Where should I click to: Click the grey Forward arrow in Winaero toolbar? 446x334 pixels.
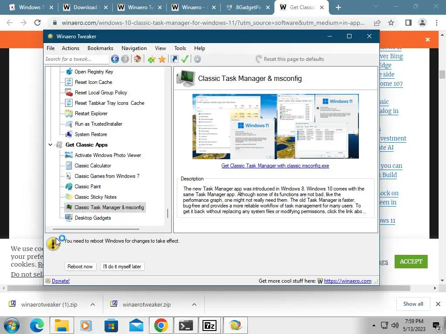(125, 59)
